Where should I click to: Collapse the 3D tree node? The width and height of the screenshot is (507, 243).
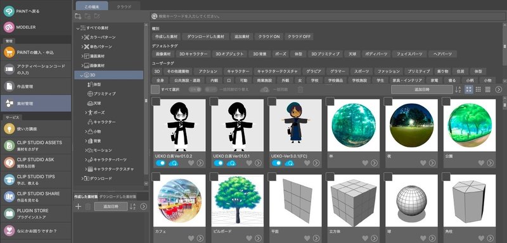point(82,75)
